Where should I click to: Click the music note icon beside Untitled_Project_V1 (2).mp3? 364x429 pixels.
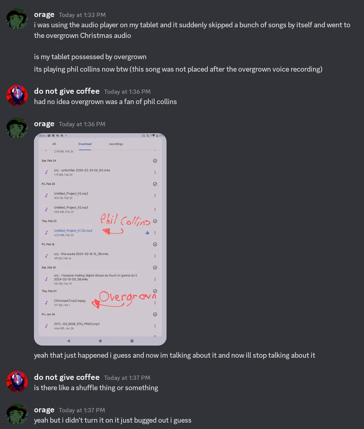pos(46,233)
